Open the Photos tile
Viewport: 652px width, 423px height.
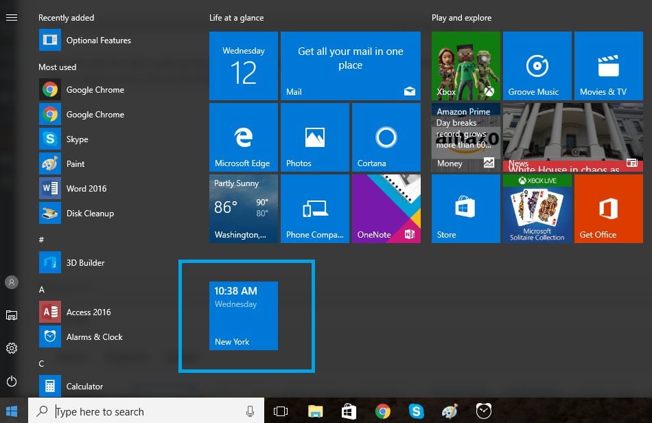[x=315, y=137]
